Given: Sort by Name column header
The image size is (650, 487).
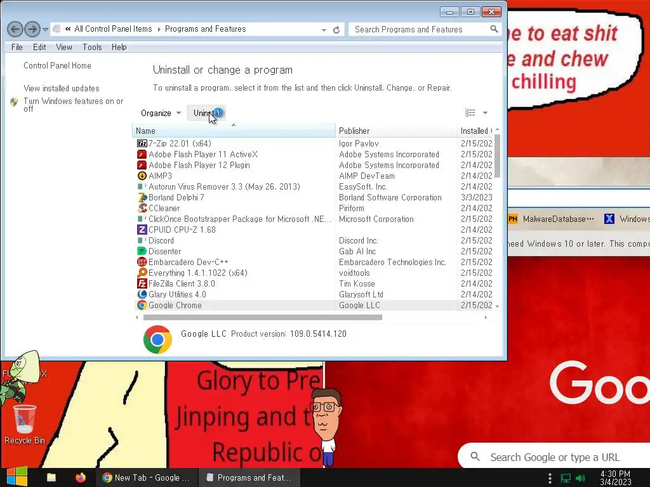Looking at the screenshot, I should [x=234, y=131].
